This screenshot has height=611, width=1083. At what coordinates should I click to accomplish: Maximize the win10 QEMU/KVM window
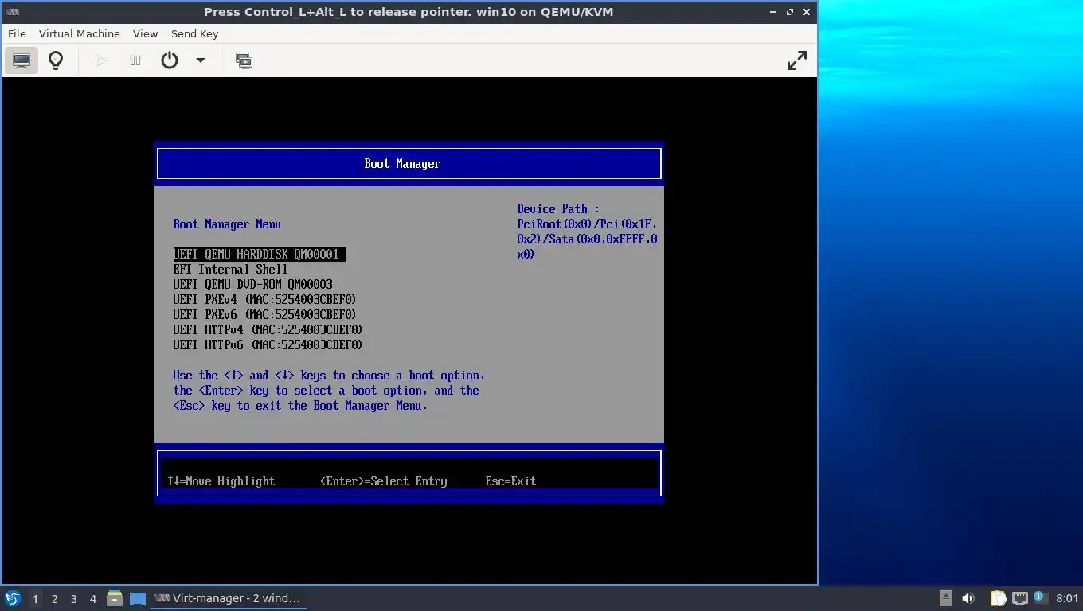click(790, 12)
